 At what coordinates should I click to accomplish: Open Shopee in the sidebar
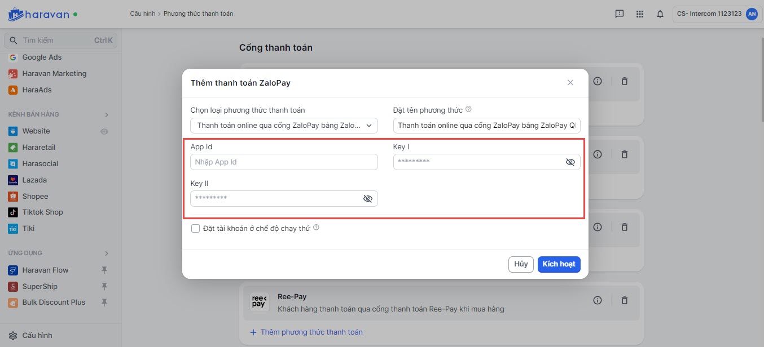tap(35, 196)
